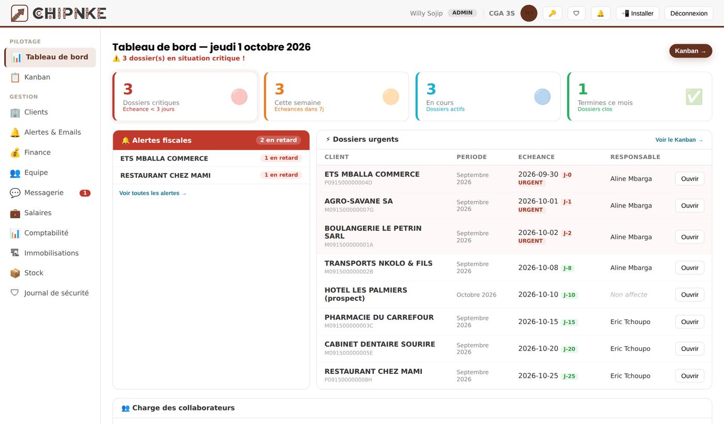
Task: Click the Déconnexion button
Action: pos(689,13)
